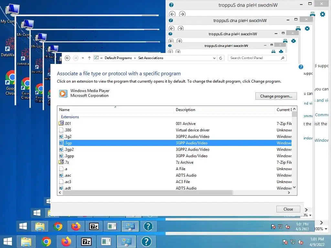
Task: Select the .001 extension row
Action: tap(175, 124)
